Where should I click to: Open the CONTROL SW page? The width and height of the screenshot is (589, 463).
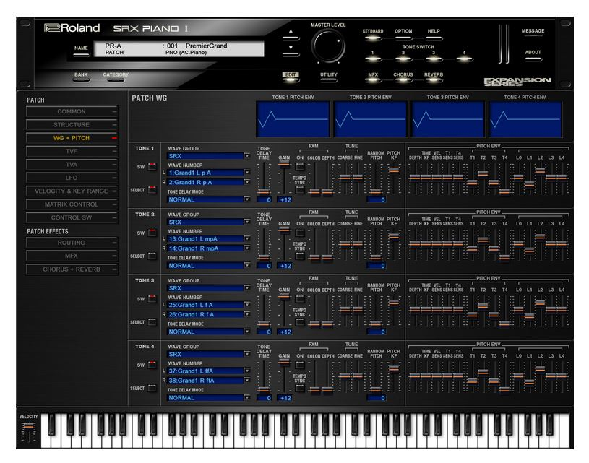pos(72,218)
